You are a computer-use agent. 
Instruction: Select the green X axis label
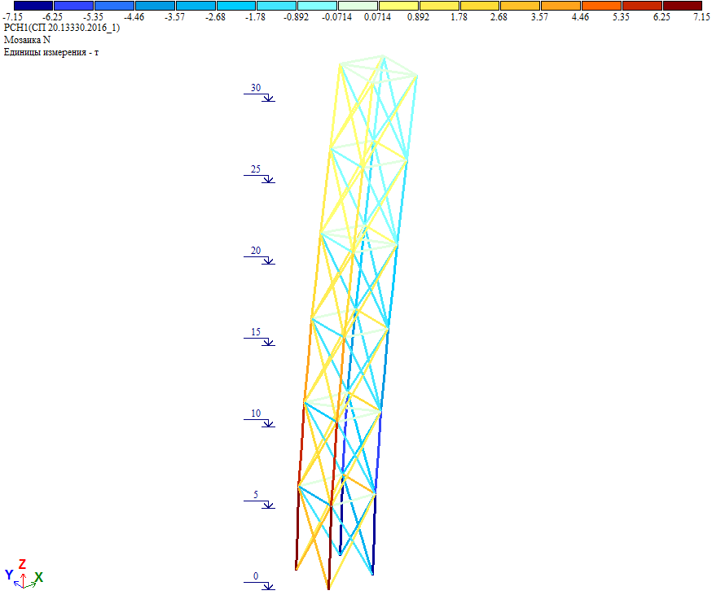38,577
